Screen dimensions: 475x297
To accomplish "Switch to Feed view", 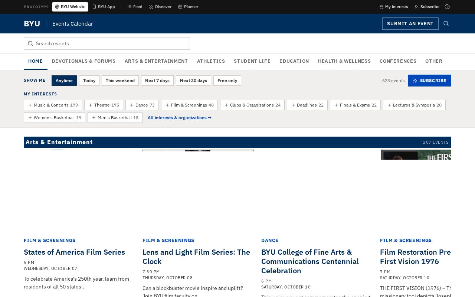I will pyautogui.click(x=135, y=7).
